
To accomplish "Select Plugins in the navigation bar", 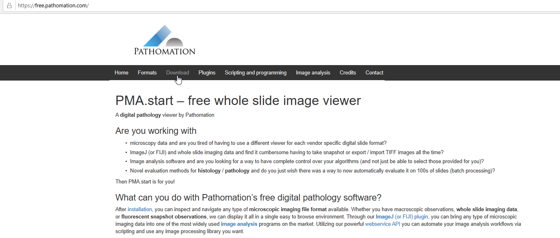I will [x=207, y=73].
